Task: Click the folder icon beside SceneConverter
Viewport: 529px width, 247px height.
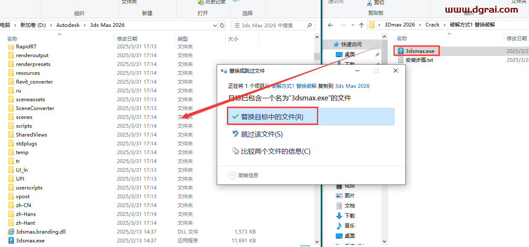Action: [11, 108]
